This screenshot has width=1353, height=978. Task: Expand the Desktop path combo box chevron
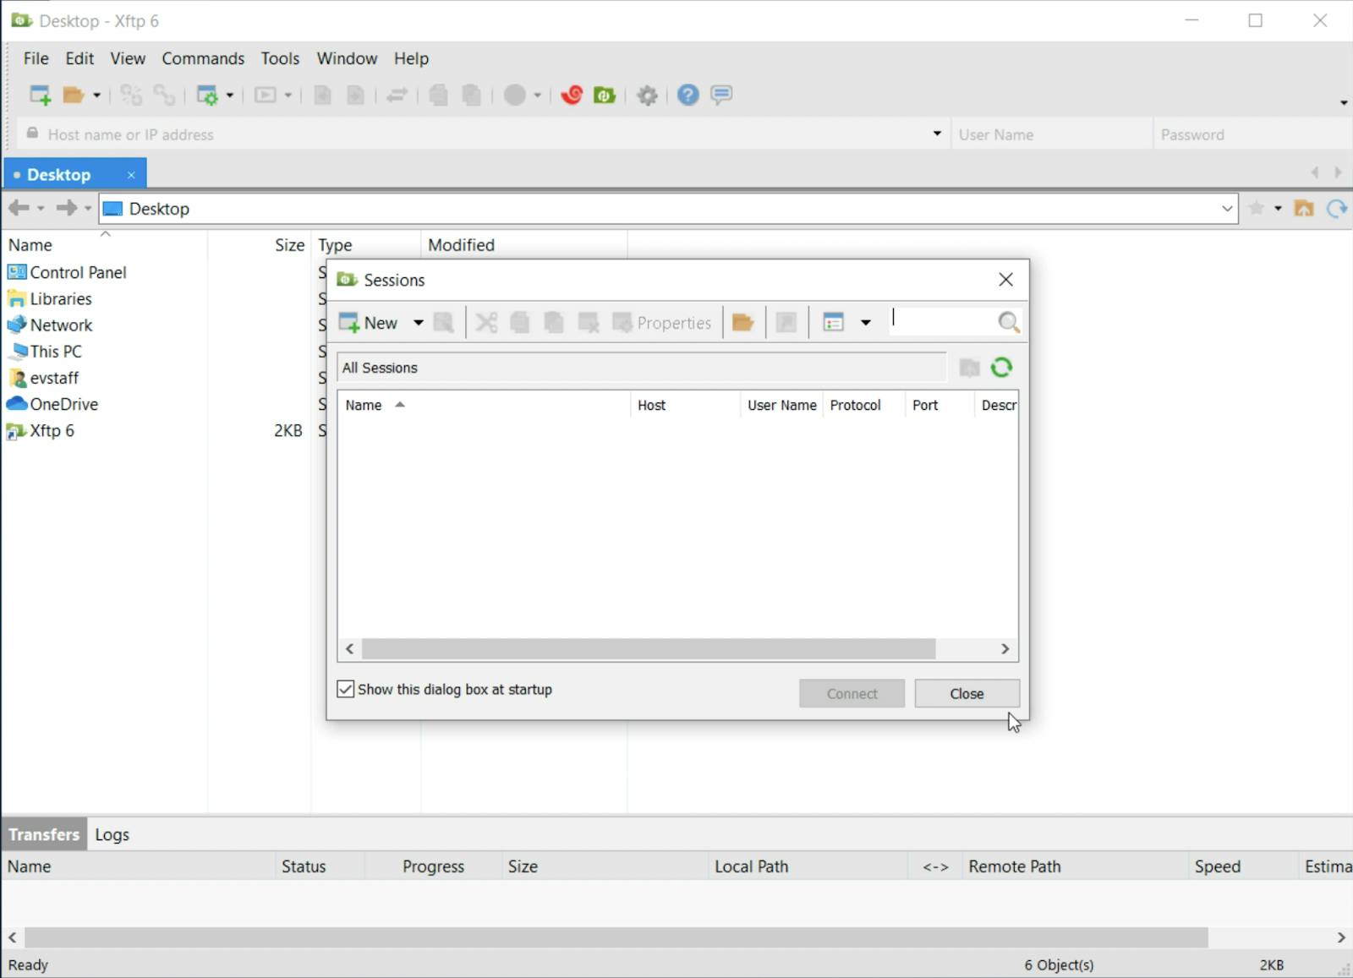(x=1227, y=209)
